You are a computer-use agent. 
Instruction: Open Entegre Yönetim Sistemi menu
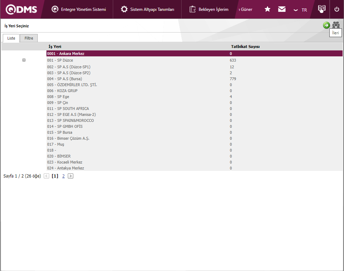79,9
